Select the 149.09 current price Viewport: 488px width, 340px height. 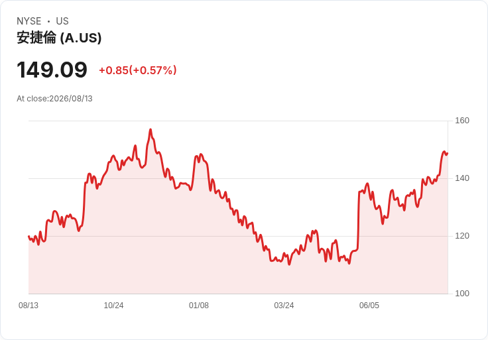pos(52,70)
